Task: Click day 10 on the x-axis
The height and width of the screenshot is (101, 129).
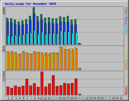Action: coord(42,98)
